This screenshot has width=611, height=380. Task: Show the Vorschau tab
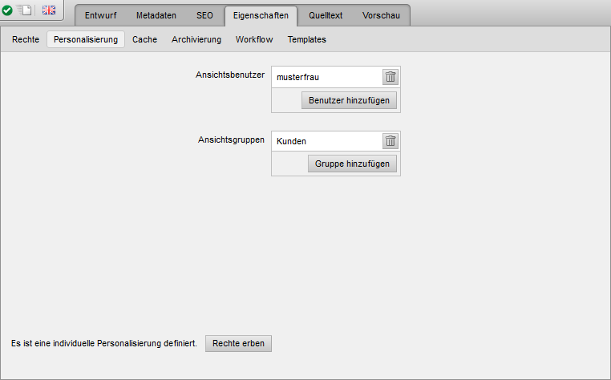pyautogui.click(x=381, y=15)
